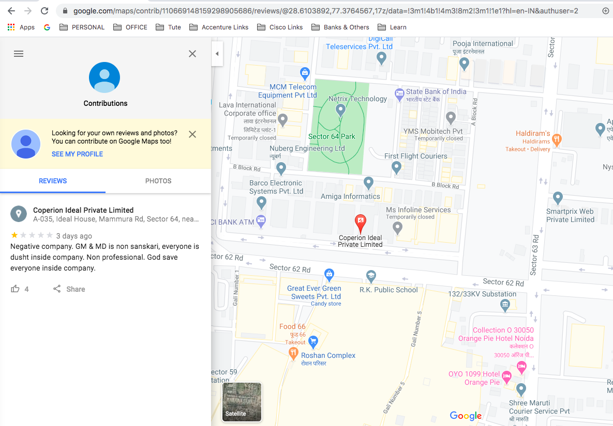Open the Tute bookmarks folder

(x=168, y=27)
